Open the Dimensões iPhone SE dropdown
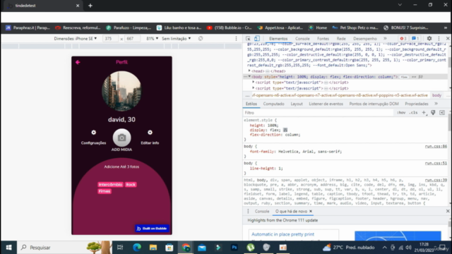 [x=76, y=39]
